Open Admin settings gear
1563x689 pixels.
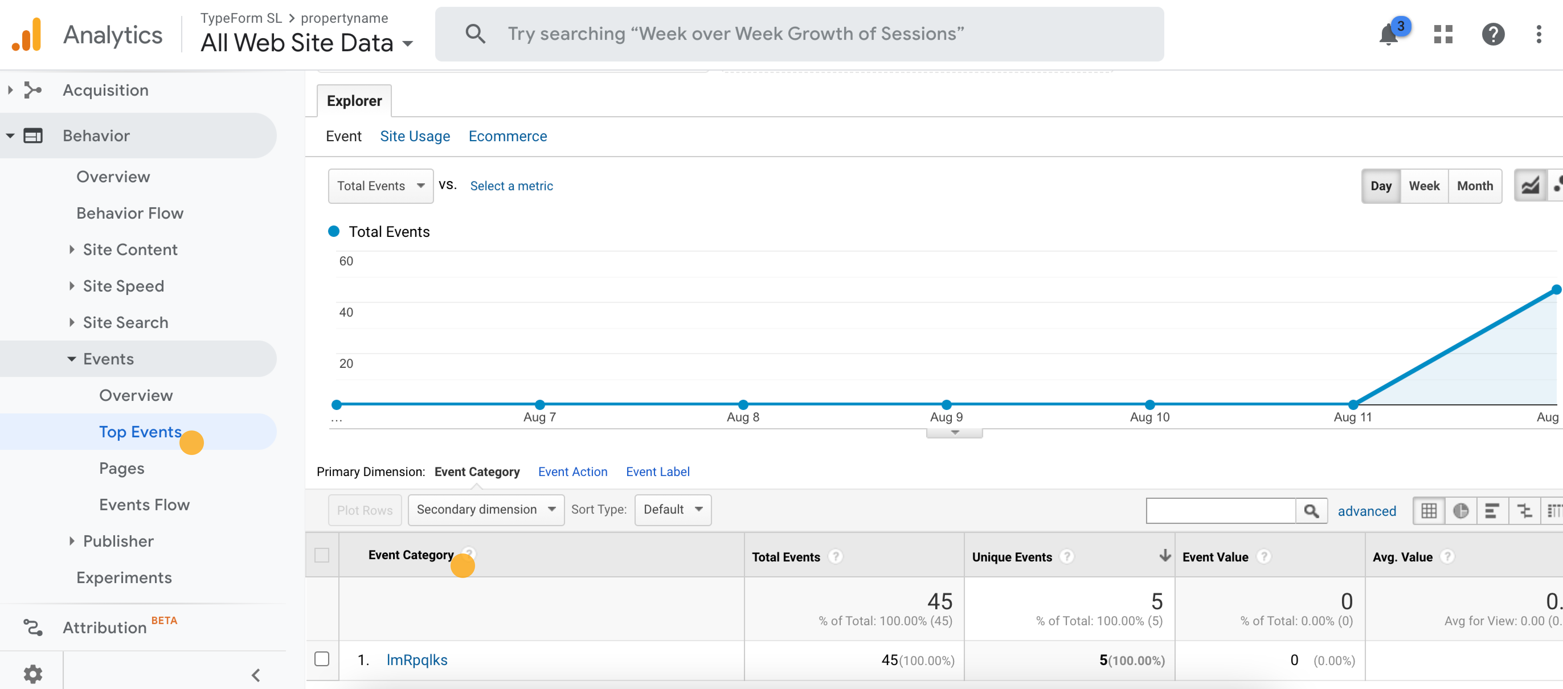tap(33, 674)
